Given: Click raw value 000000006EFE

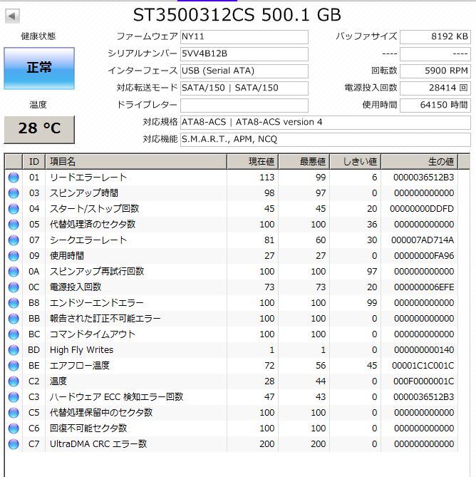Looking at the screenshot, I should pyautogui.click(x=424, y=287).
